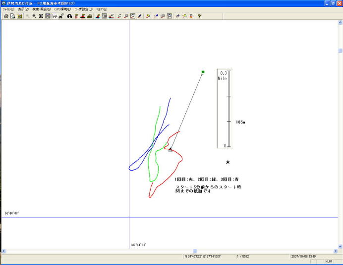
Task: Click the harbor factory silhouette icon
Action: click(x=90, y=16)
